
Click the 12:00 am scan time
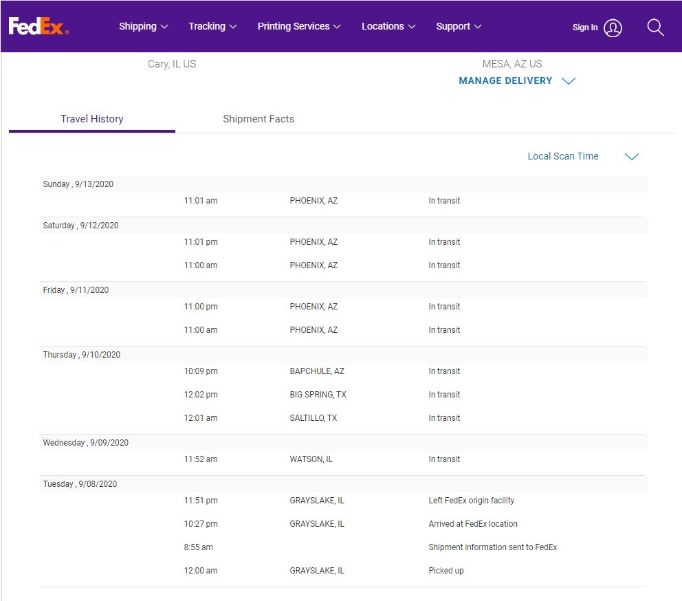201,571
